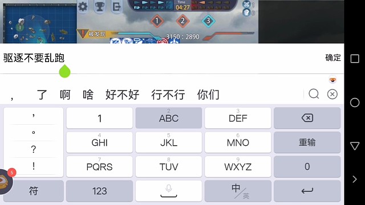The height and width of the screenshot is (205, 365).
Task: Tap the green text cursor handle
Action: (64, 71)
